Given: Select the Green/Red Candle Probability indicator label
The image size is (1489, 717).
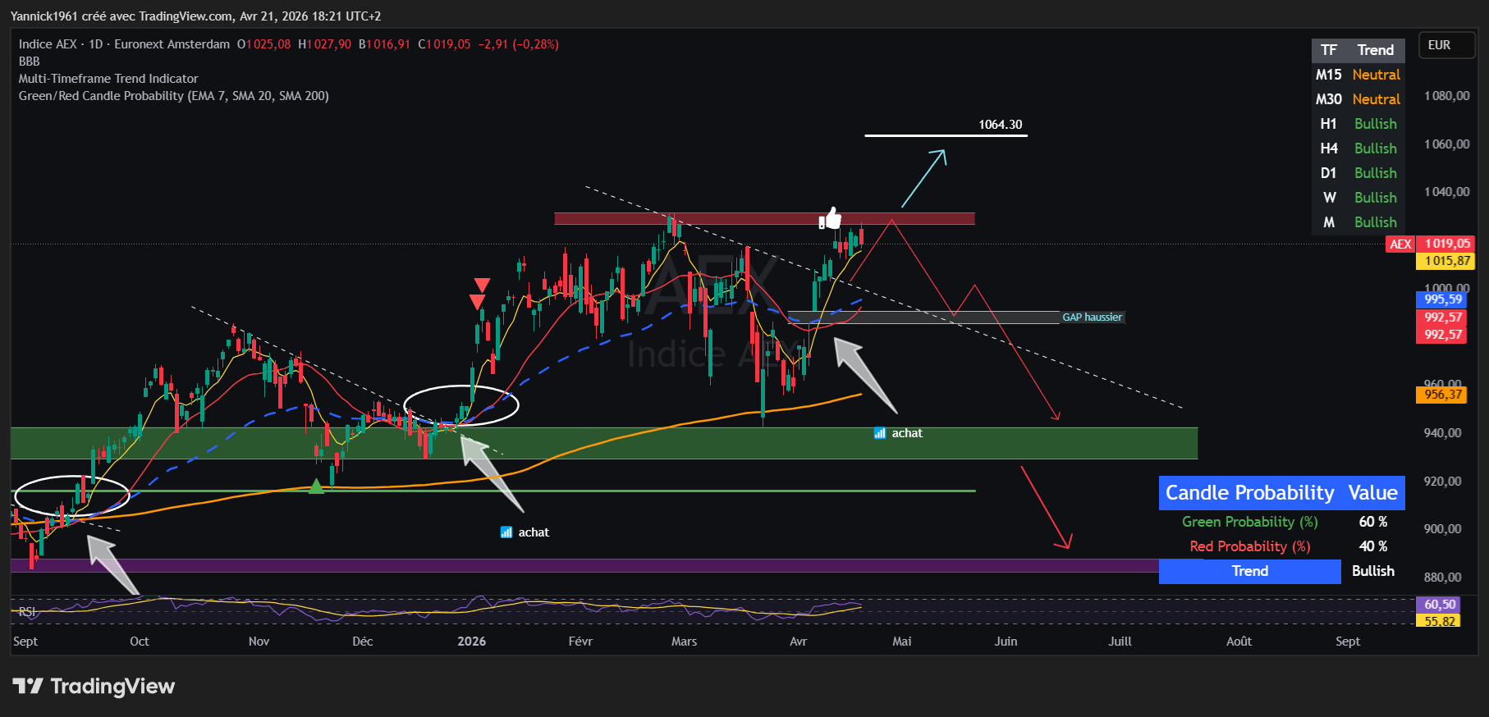Looking at the screenshot, I should pyautogui.click(x=174, y=96).
